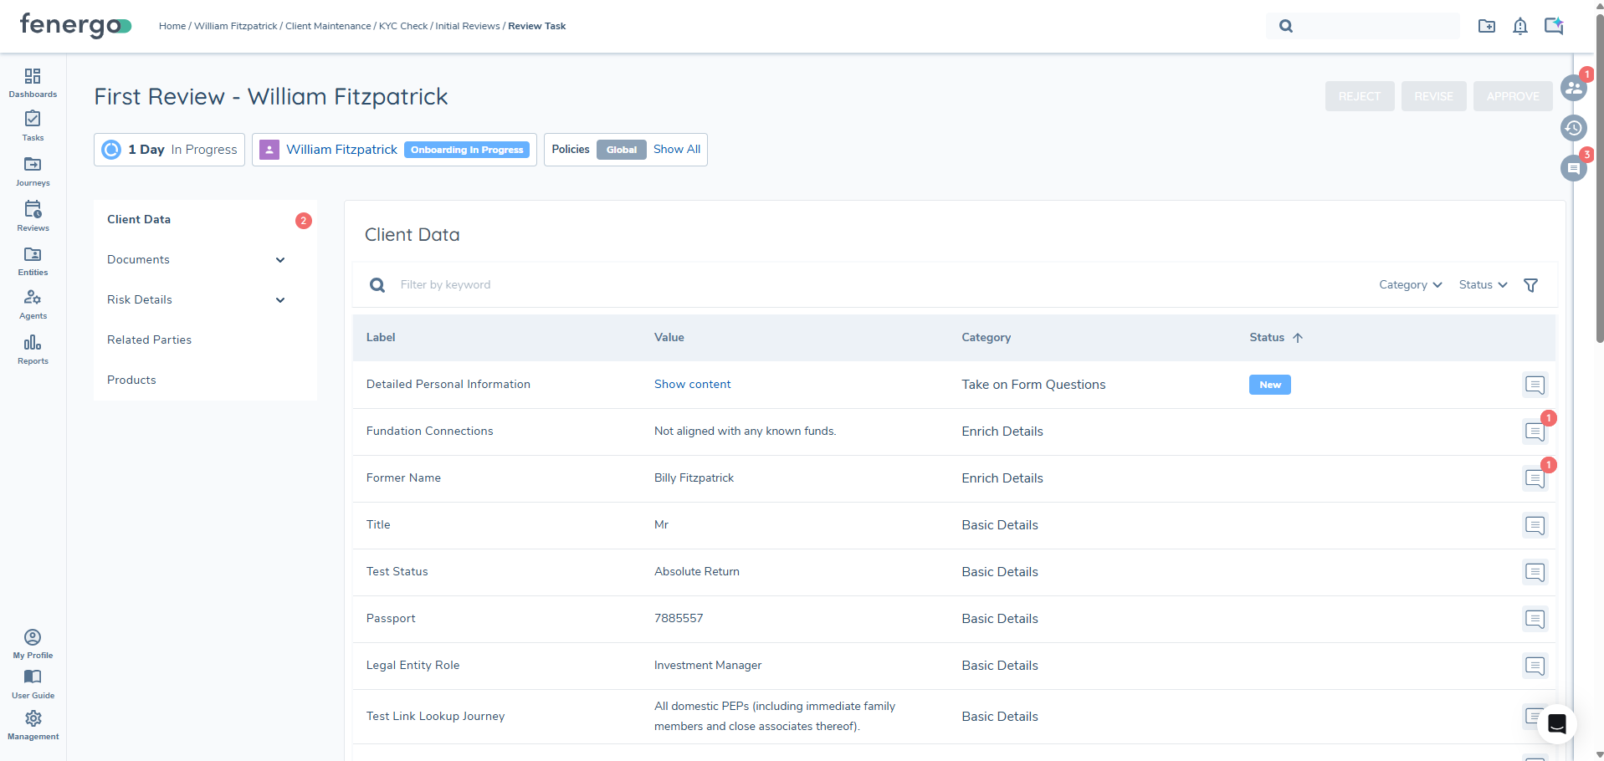Open the Category filter dropdown
1604x761 pixels.
1410,285
